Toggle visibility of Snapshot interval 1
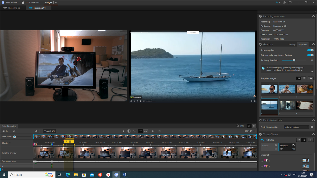 tap(262, 161)
